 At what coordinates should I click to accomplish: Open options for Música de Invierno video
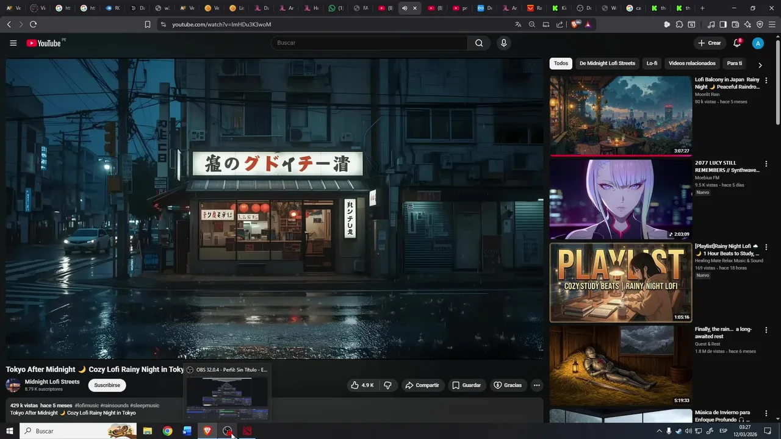coord(766,413)
